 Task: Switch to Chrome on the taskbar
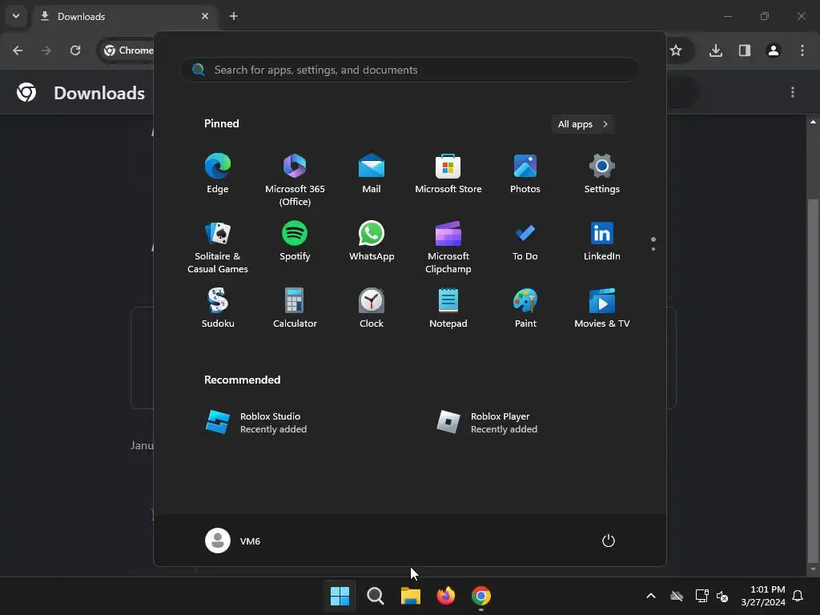[x=481, y=596]
